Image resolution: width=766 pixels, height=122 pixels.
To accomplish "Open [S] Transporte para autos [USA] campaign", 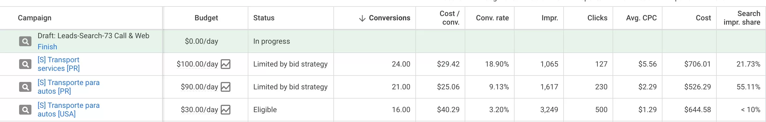I will pyautogui.click(x=68, y=110).
